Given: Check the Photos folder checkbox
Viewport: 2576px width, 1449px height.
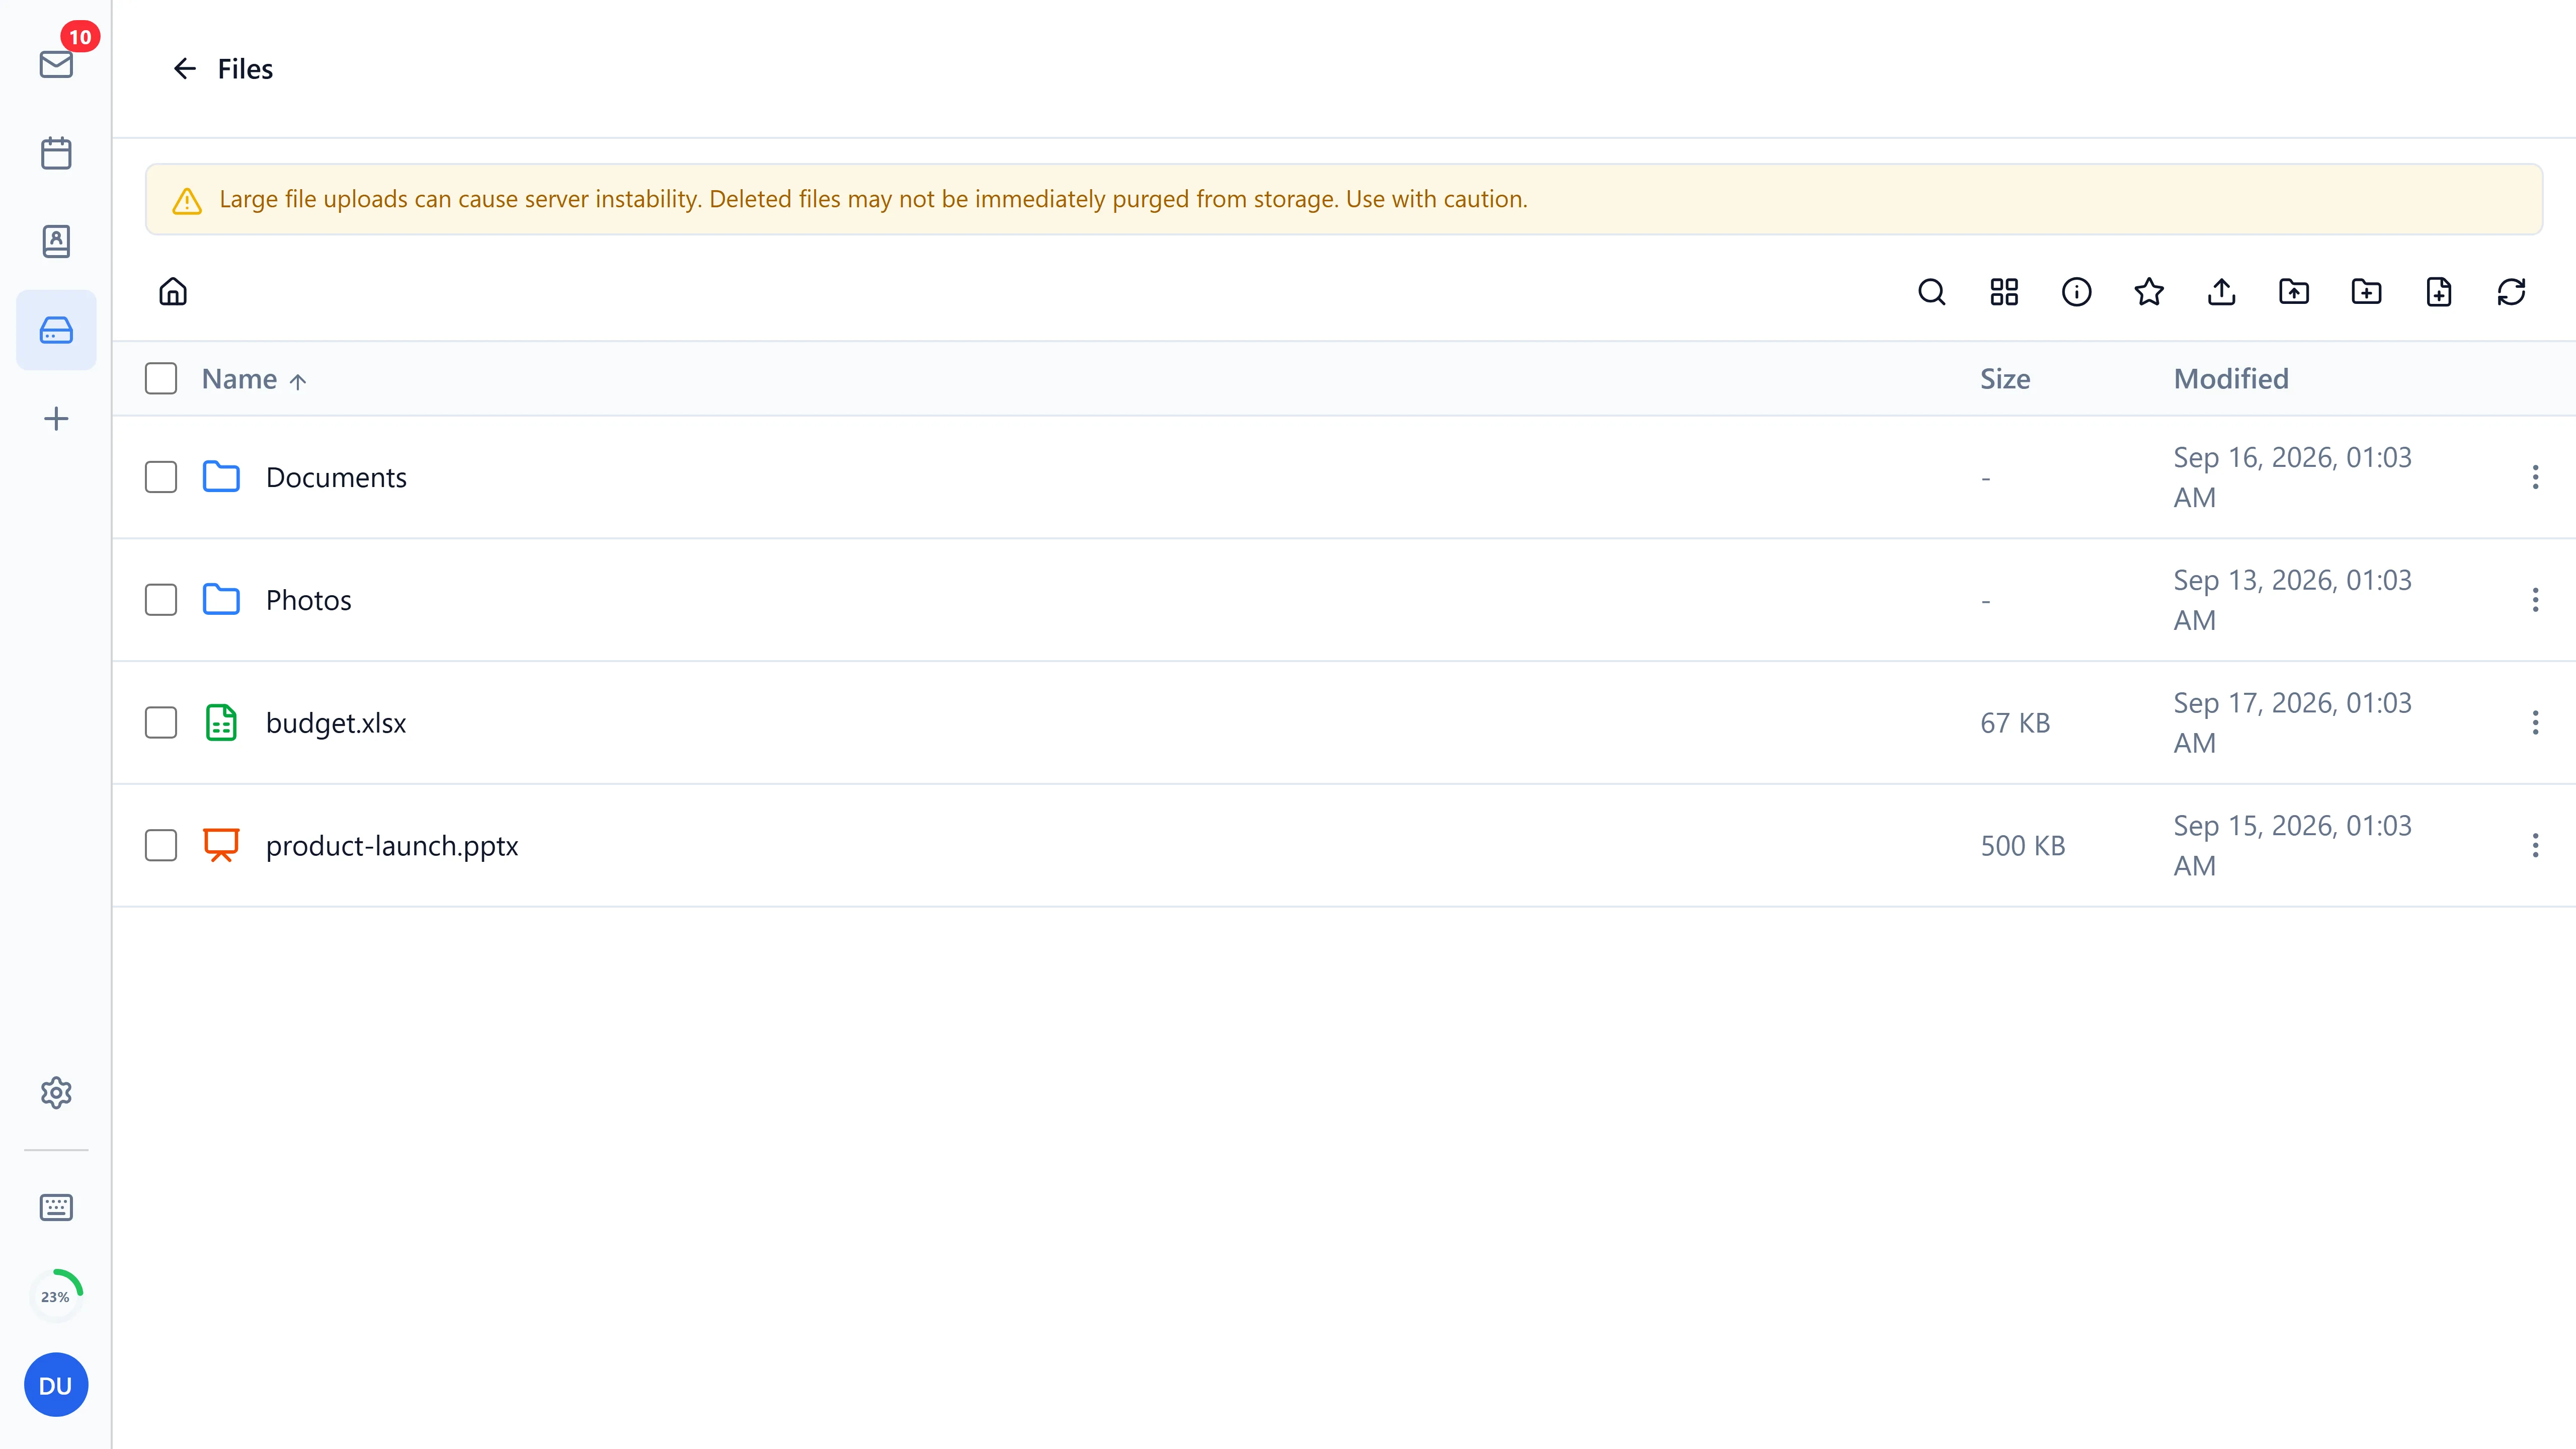Looking at the screenshot, I should [161, 600].
